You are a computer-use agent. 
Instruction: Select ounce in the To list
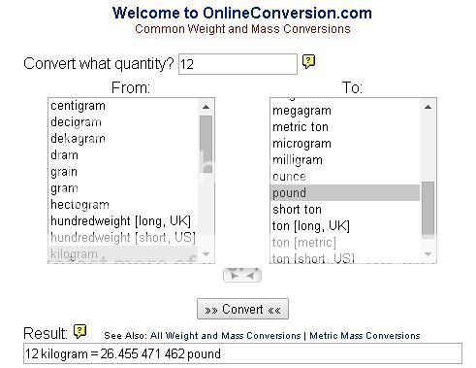pos(345,177)
